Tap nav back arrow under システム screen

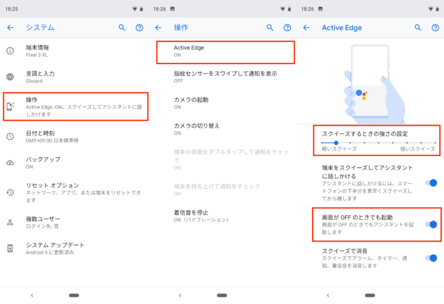pos(32,295)
